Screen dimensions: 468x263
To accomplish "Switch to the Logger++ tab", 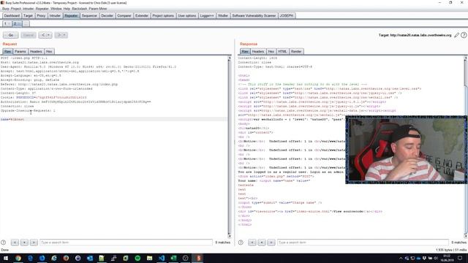I will 207,15.
